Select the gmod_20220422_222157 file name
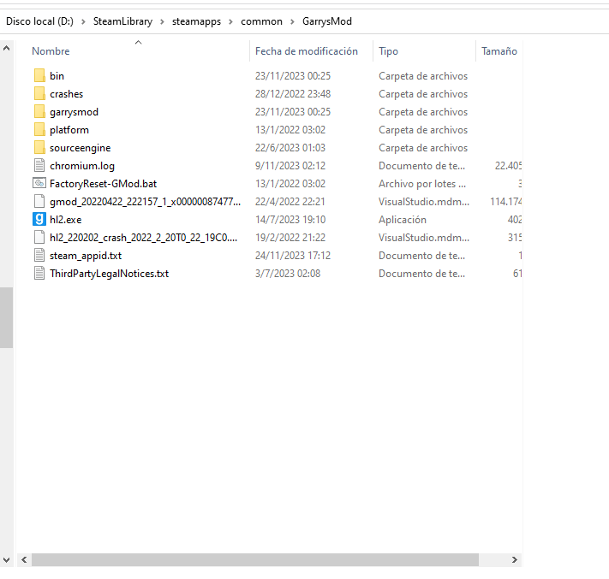This screenshot has width=609, height=579. (146, 202)
